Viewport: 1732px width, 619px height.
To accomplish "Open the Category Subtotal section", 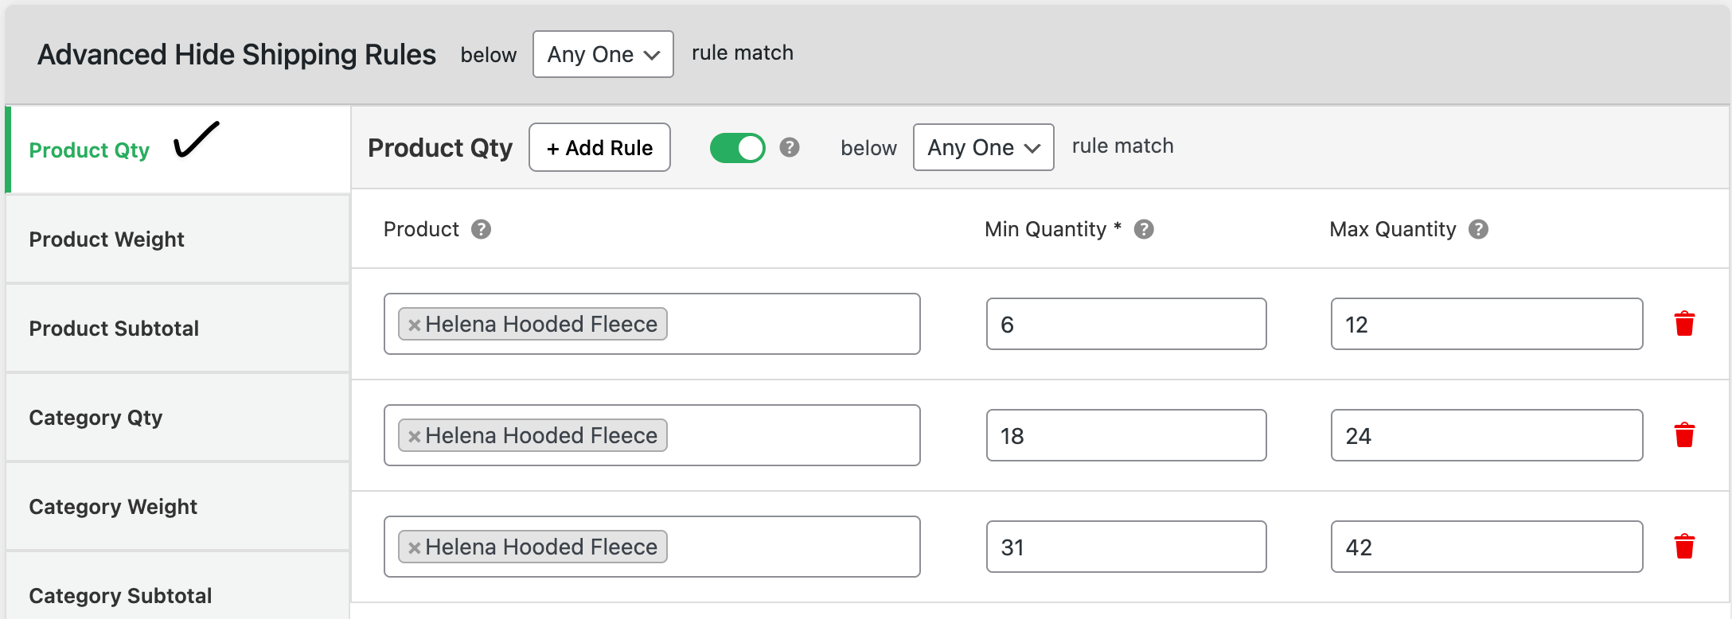I will [120, 595].
